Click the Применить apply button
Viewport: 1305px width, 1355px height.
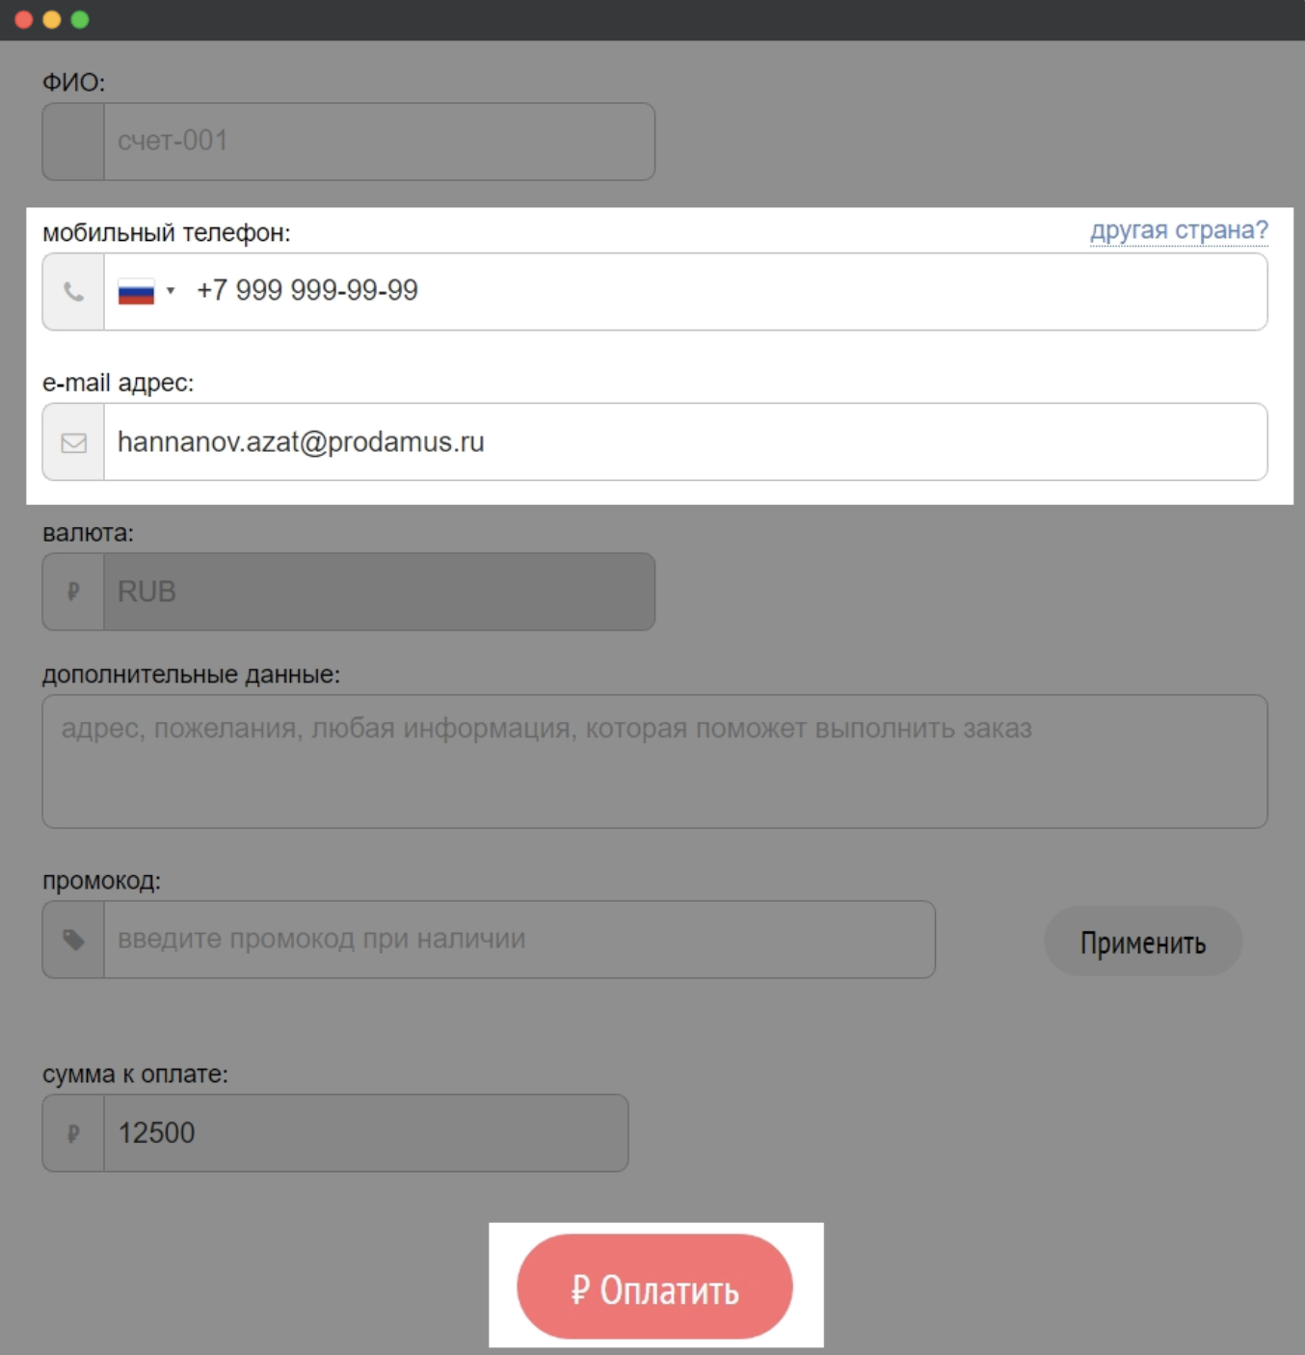(x=1142, y=942)
